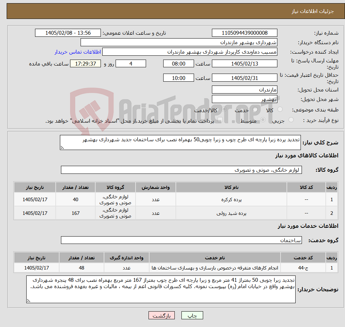Viewport: 345px width, 327px height.
Task: Click the request creator field مسیب دماوندی
Action: click(189, 52)
